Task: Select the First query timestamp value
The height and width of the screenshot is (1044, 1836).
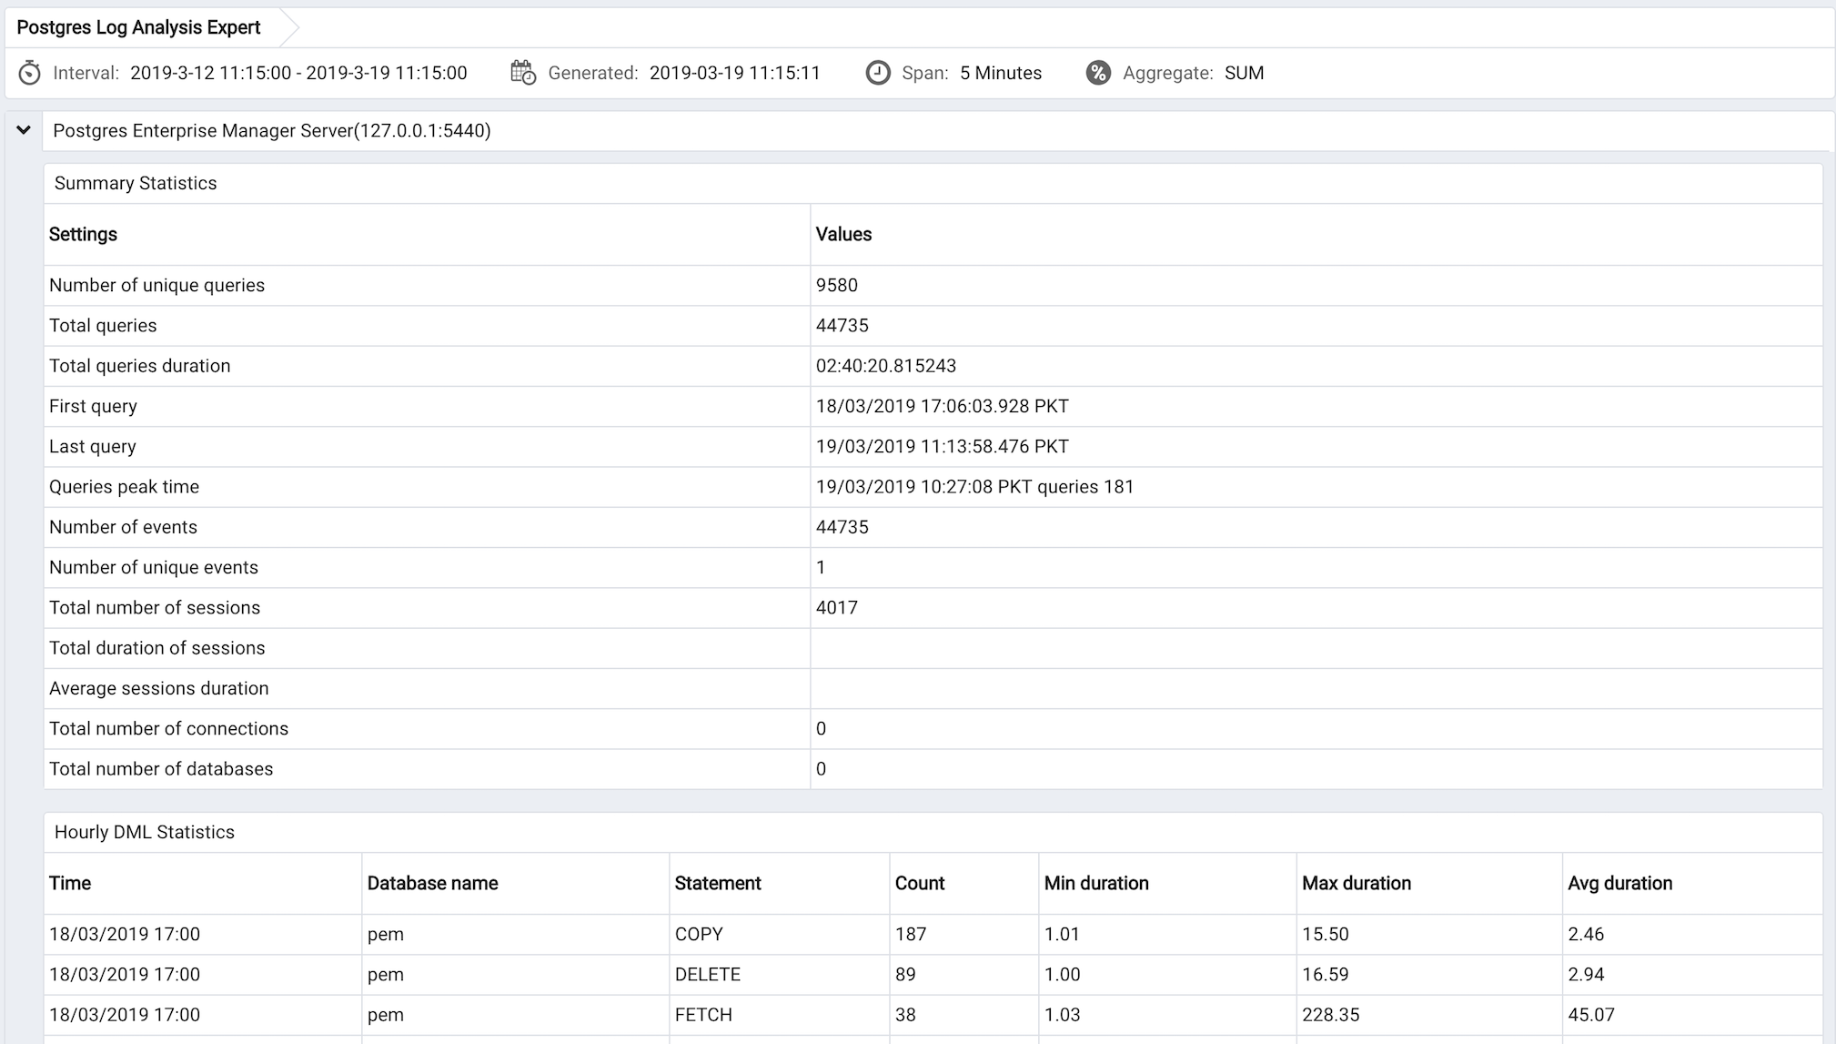Action: (x=943, y=406)
